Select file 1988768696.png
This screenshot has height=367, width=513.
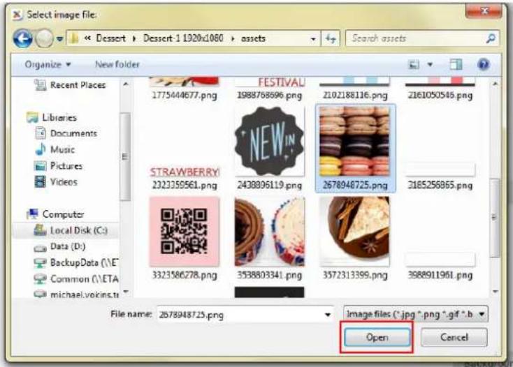[x=270, y=89]
